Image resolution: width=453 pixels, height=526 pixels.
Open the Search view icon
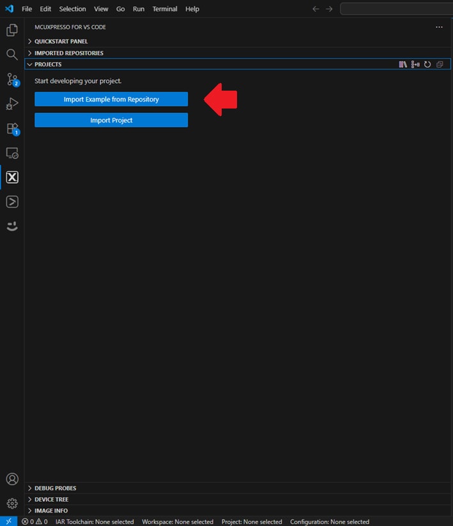click(12, 54)
